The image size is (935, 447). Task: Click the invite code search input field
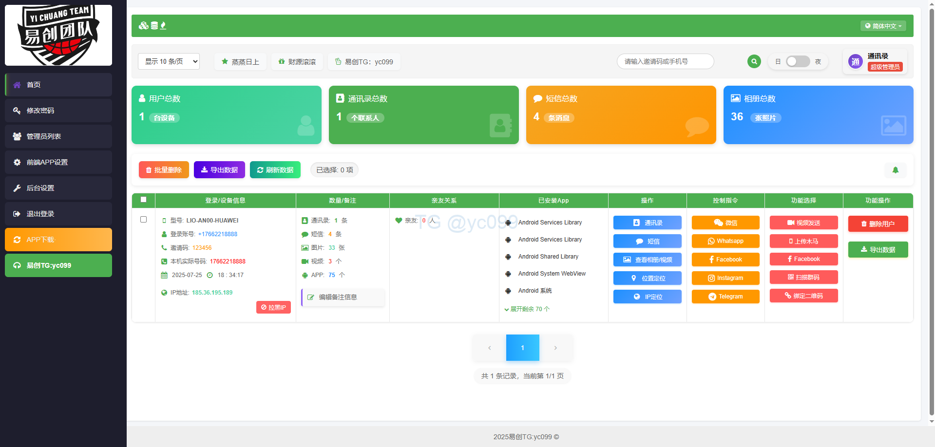tap(665, 61)
